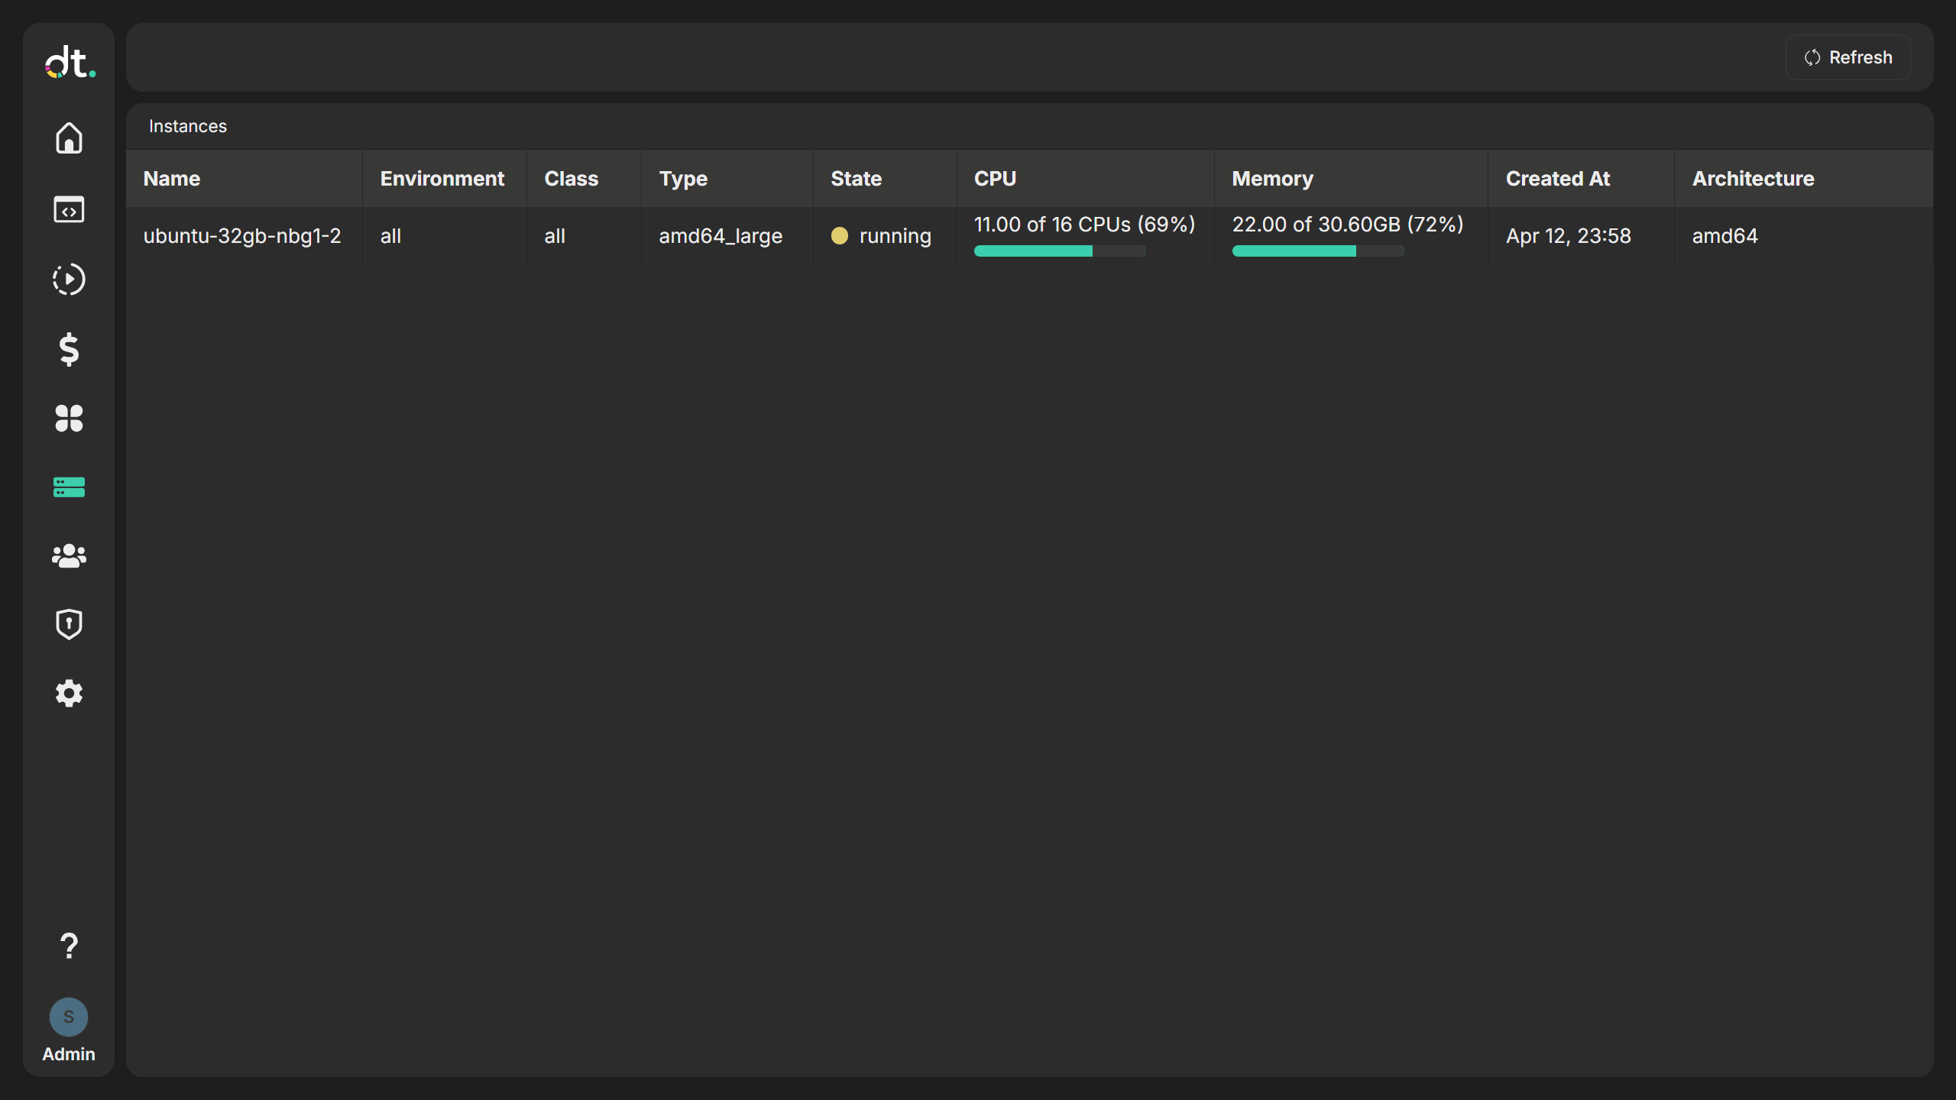Click the Instances panel title
The width and height of the screenshot is (1956, 1100).
coord(188,126)
